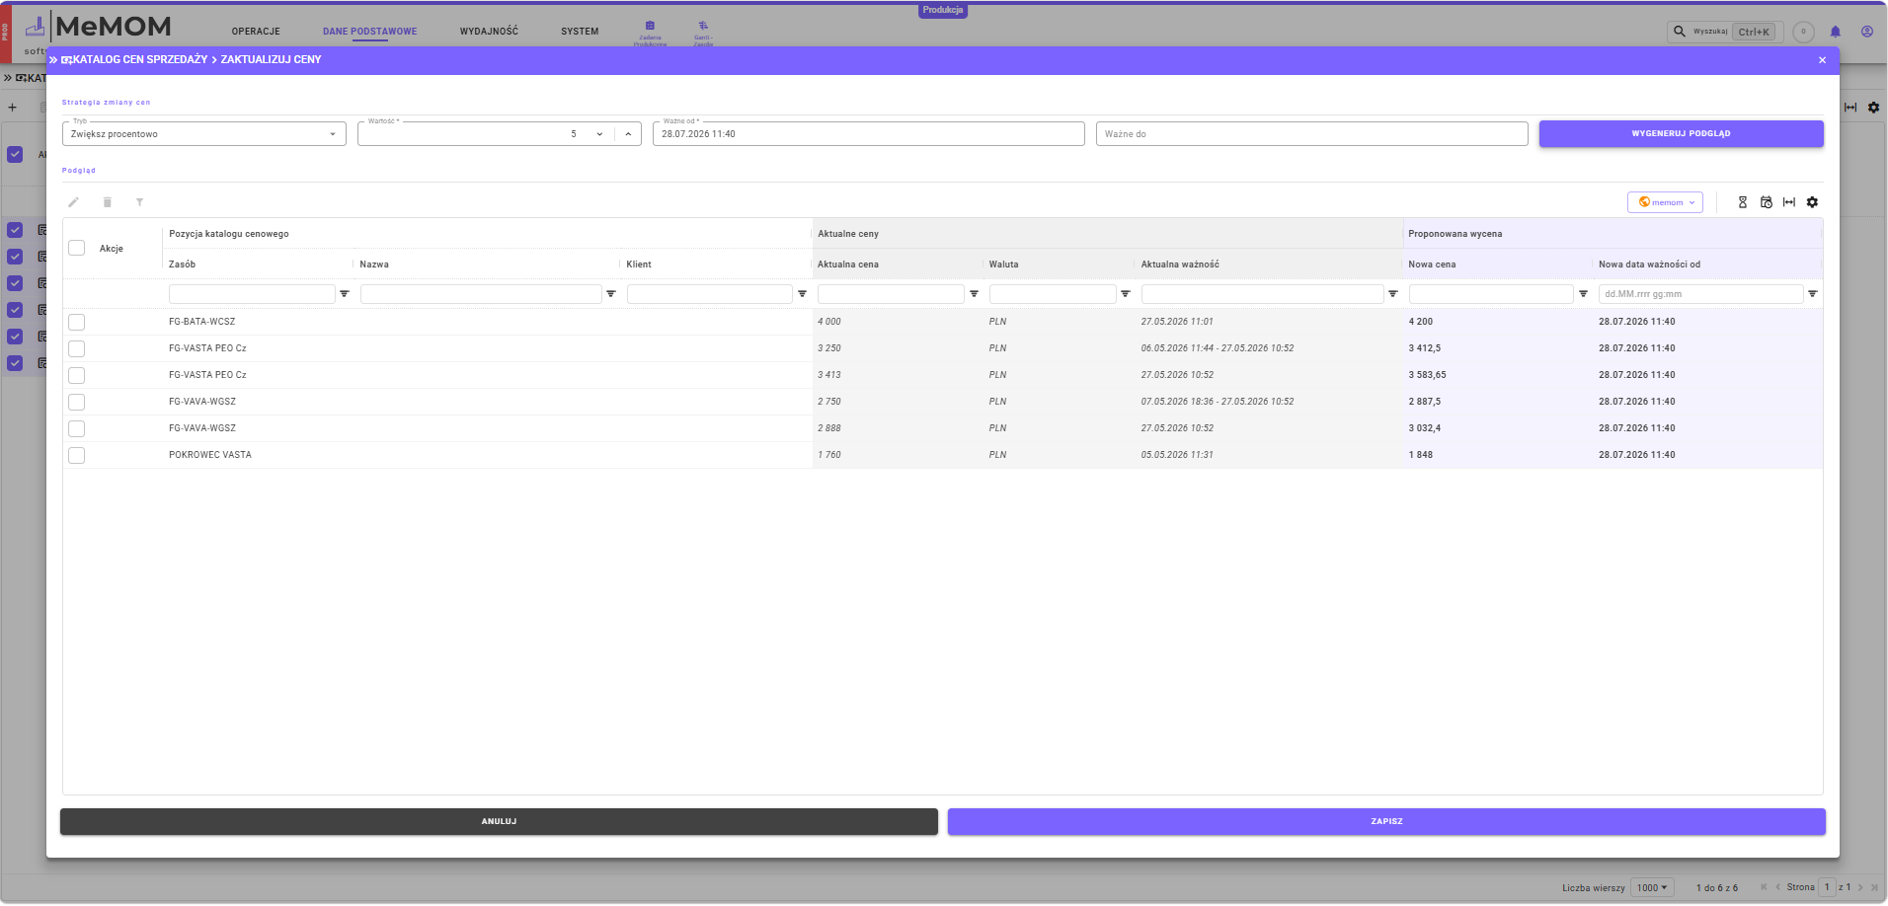The height and width of the screenshot is (906, 1888).
Task: Open filter options for Nowa cena column
Action: (x=1584, y=294)
